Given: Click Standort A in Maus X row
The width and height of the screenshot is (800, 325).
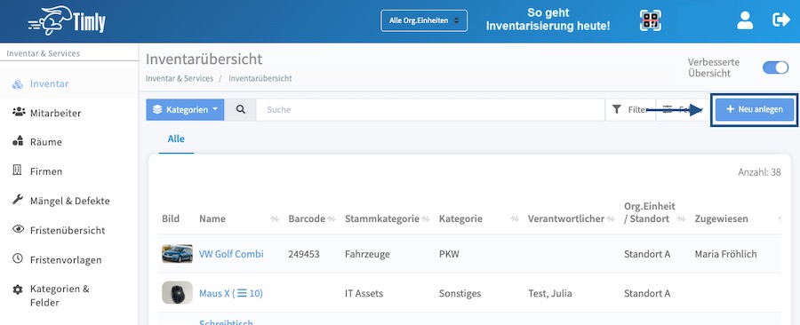Looking at the screenshot, I should [x=647, y=293].
